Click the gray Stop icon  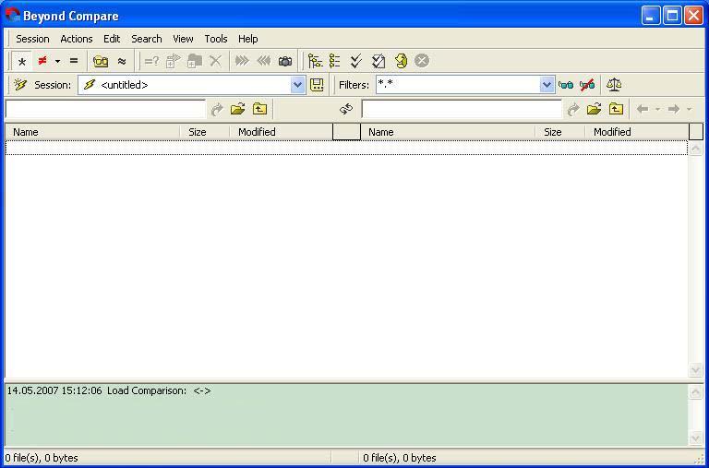point(422,61)
